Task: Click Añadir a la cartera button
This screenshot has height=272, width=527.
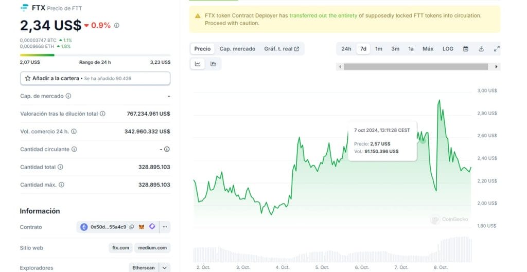Action: pyautogui.click(x=95, y=78)
